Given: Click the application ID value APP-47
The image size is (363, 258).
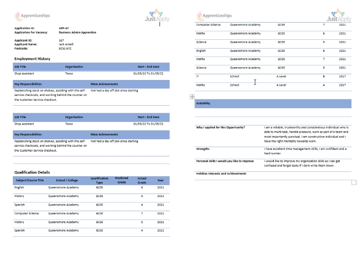Looking at the screenshot, I should (64, 28).
